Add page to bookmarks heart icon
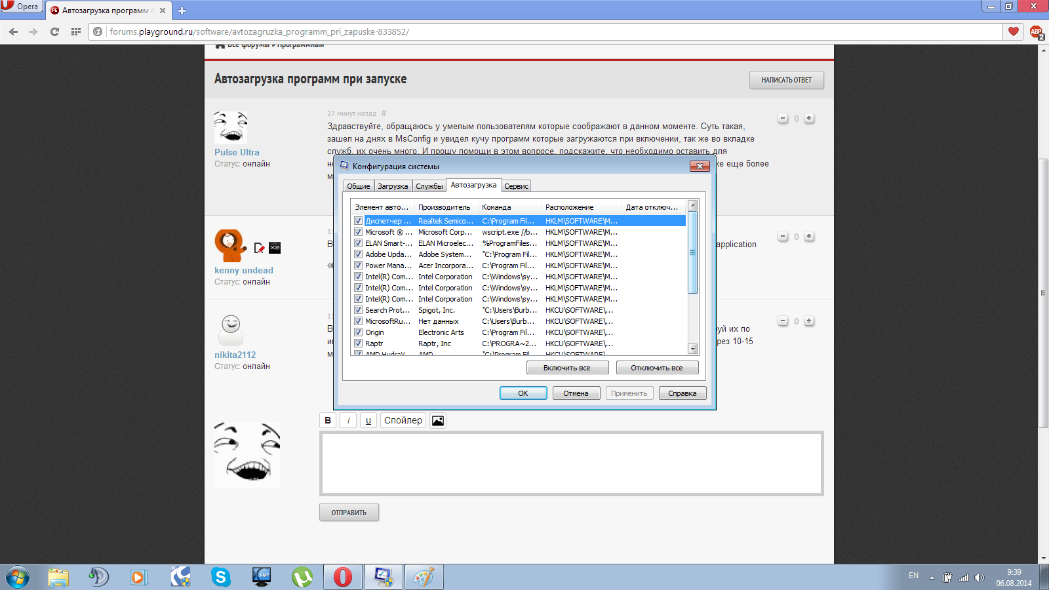Viewport: 1049px width, 590px height. [1013, 31]
